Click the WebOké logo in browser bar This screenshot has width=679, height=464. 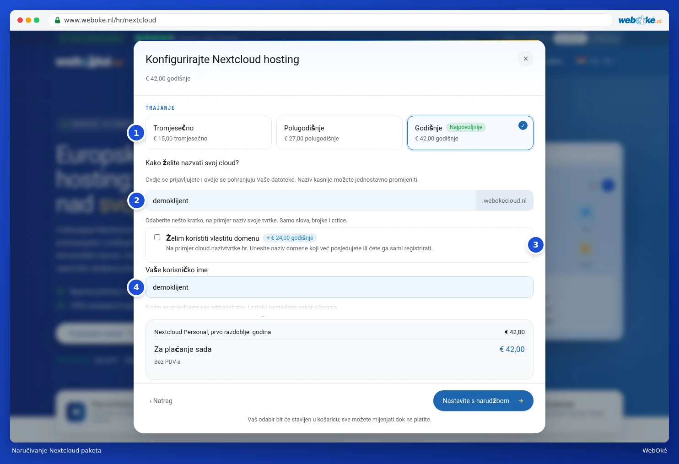point(640,20)
